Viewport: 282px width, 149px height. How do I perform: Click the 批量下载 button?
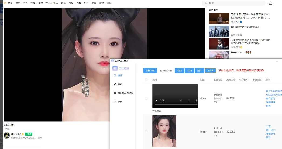(150, 71)
